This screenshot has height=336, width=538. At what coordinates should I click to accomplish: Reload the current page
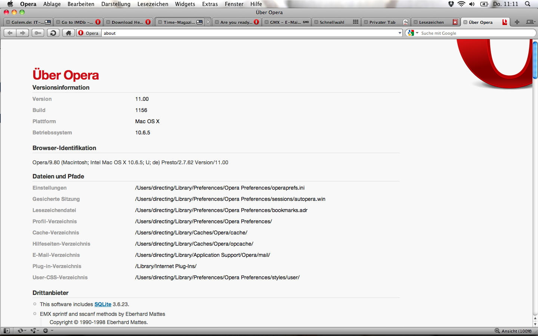coord(53,33)
